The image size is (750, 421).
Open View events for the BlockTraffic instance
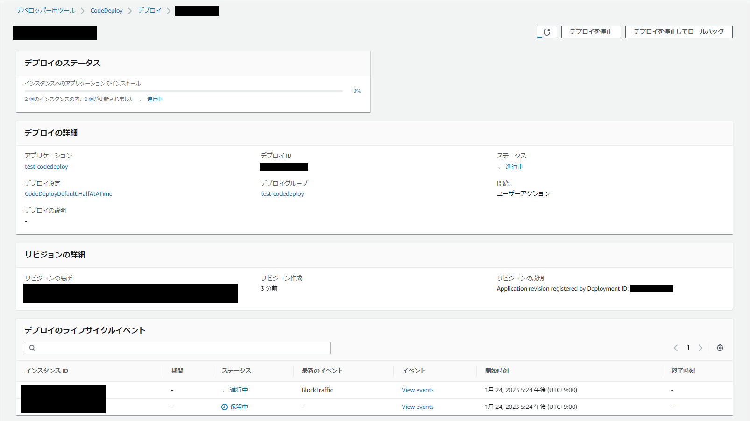[417, 390]
